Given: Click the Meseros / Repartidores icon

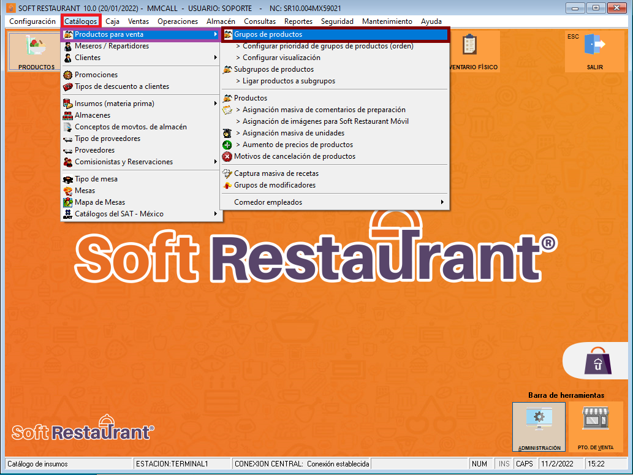Looking at the screenshot, I should tap(68, 46).
